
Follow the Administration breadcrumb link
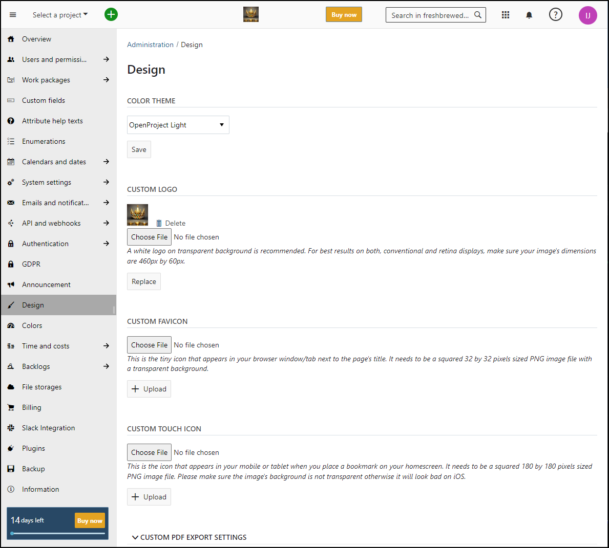(x=150, y=45)
